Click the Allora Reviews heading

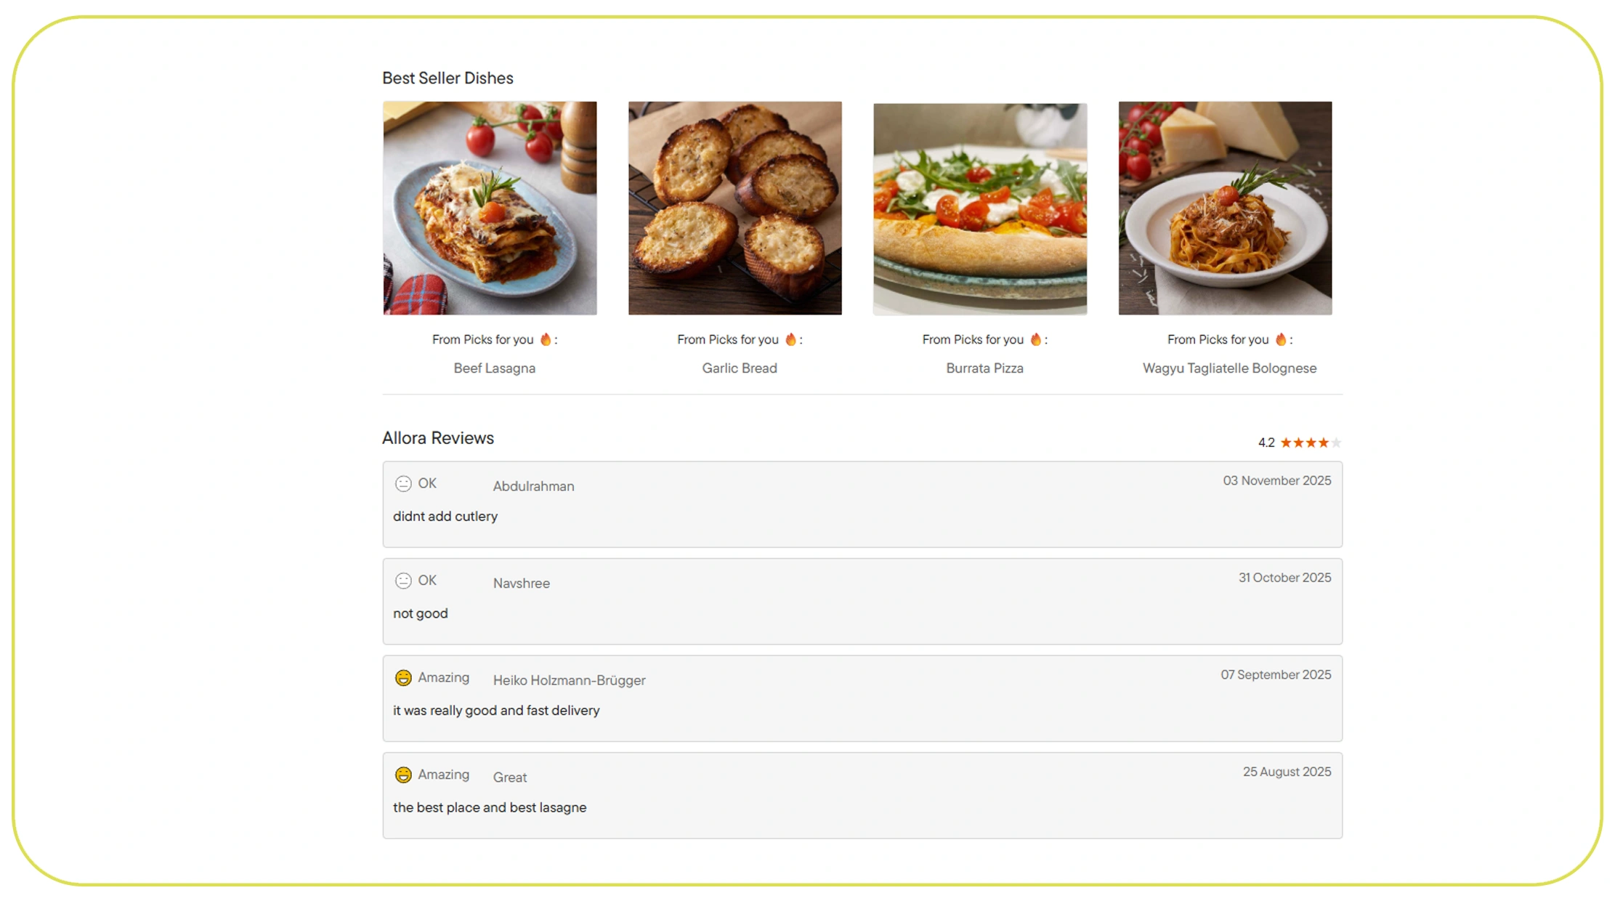[x=438, y=438]
